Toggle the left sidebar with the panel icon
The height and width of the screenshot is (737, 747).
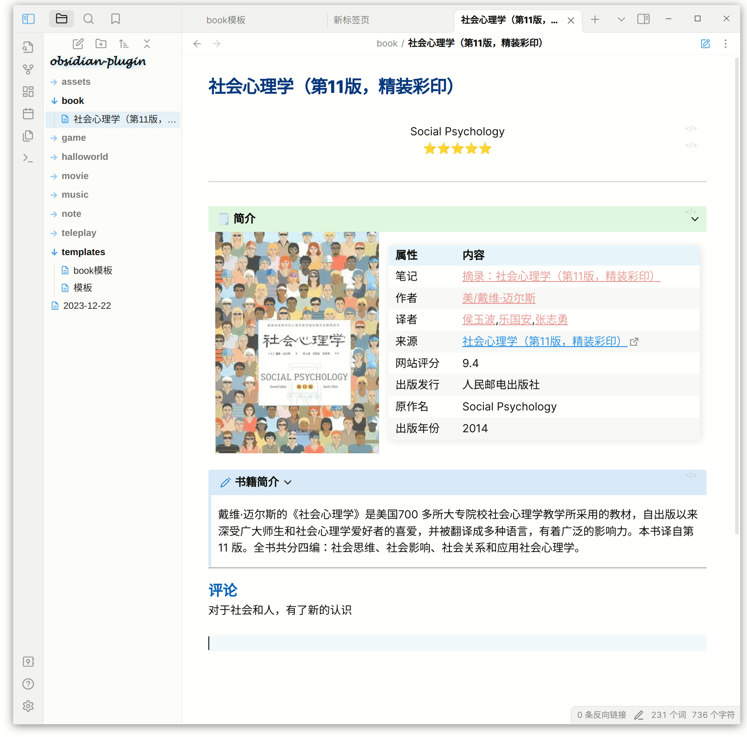point(28,19)
